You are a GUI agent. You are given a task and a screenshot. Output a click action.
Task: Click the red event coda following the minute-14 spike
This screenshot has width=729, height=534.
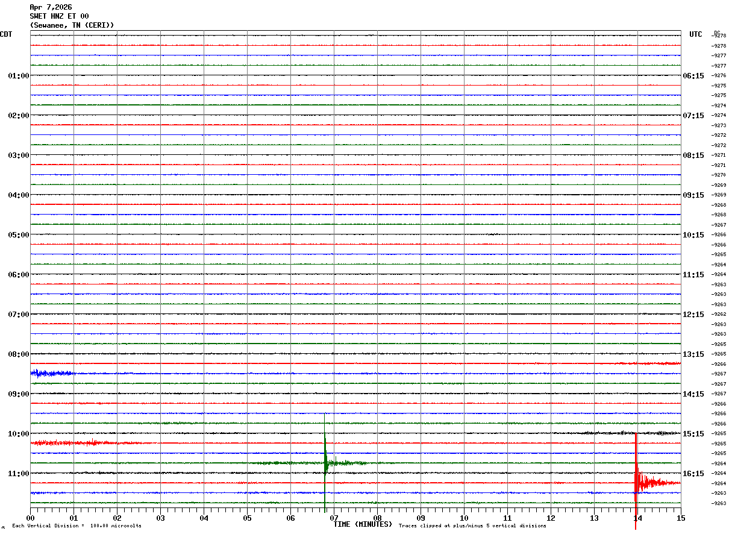coord(660,482)
